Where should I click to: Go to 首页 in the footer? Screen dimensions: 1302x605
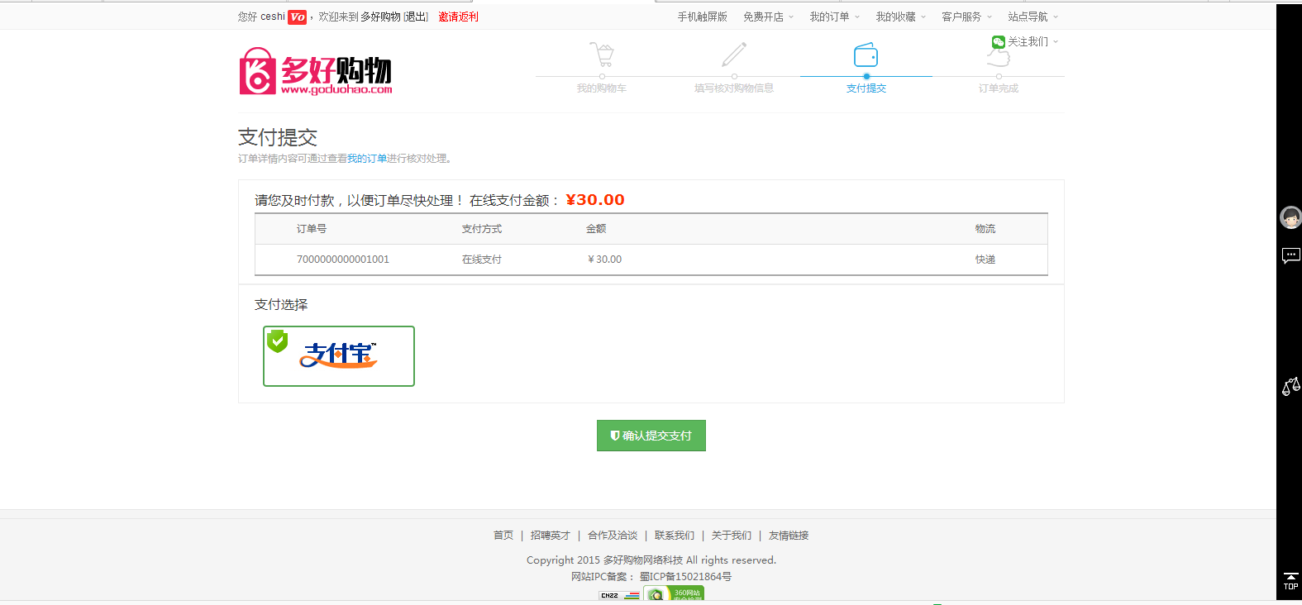point(503,536)
